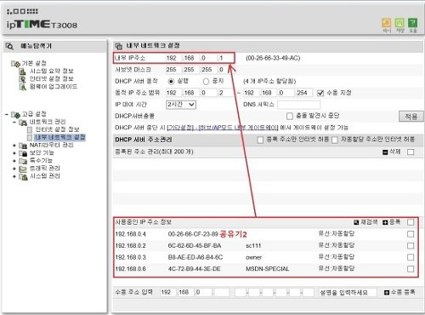Click the NAT/라우터 관리 folder icon
This screenshot has width=425, height=315.
click(23, 146)
